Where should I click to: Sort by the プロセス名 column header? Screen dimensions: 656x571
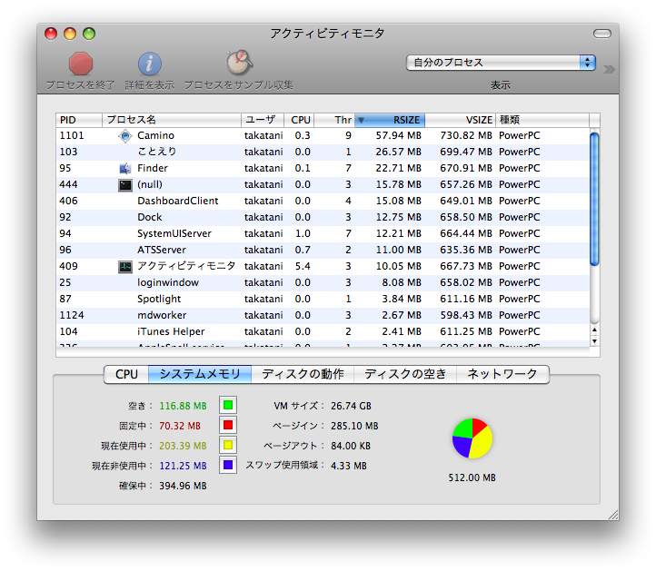pyautogui.click(x=172, y=120)
